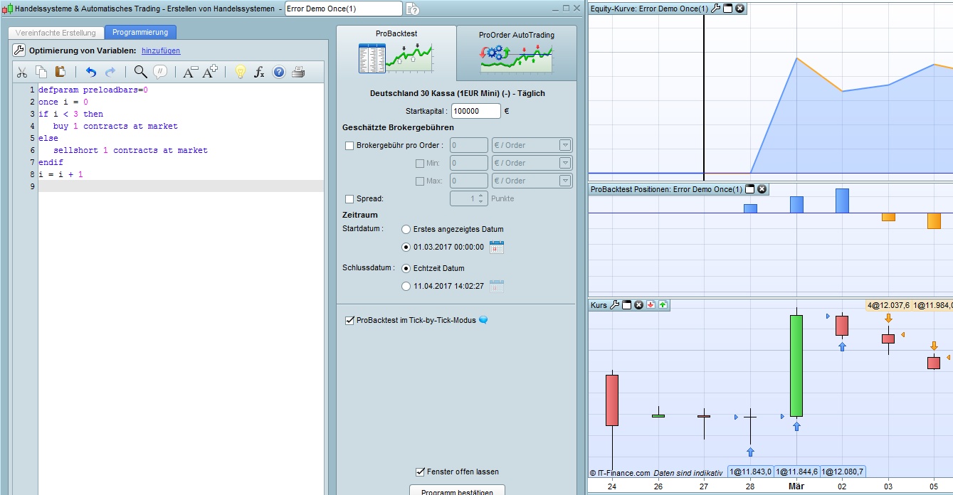The width and height of the screenshot is (953, 495).
Task: Expand the Max fee unit dropdown
Action: coord(565,181)
